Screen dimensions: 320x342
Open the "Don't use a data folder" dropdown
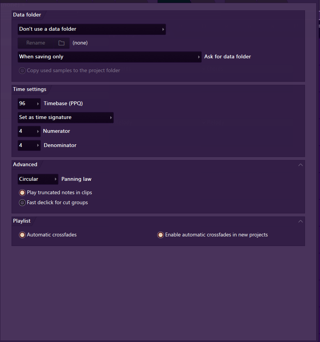pyautogui.click(x=91, y=29)
